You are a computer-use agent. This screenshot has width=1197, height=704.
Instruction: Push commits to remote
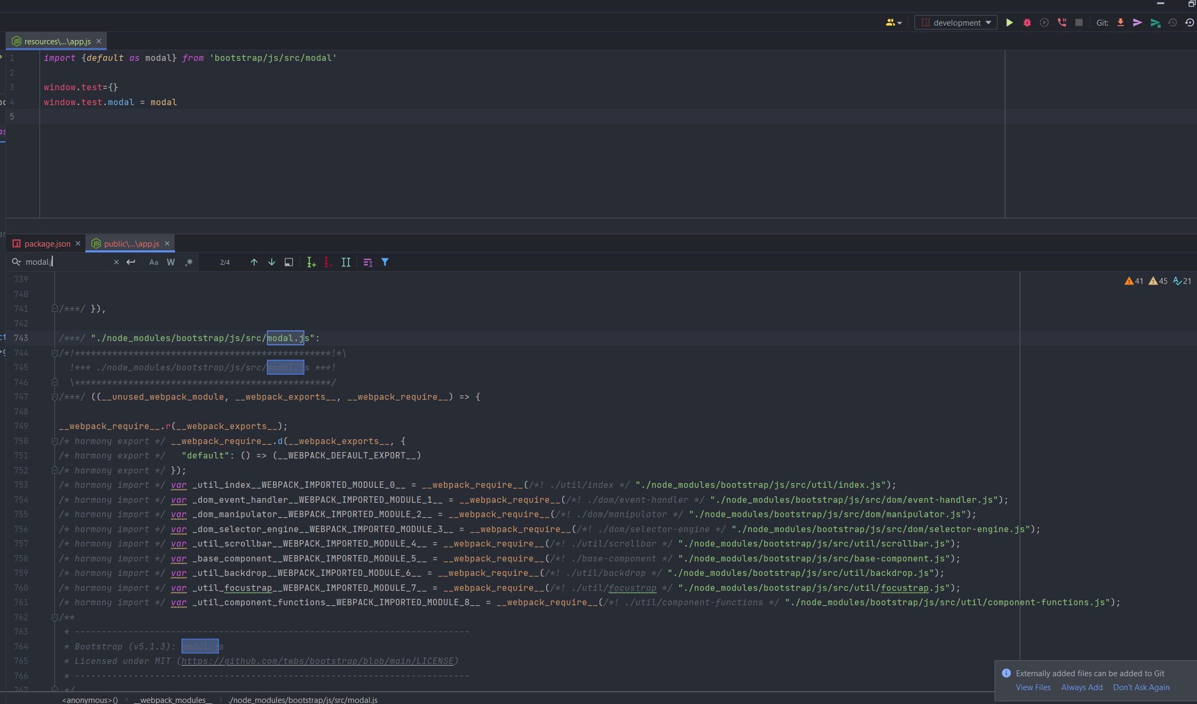(1137, 22)
